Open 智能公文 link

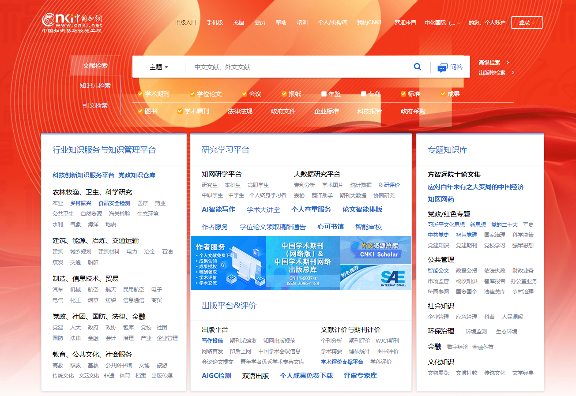coord(438,270)
